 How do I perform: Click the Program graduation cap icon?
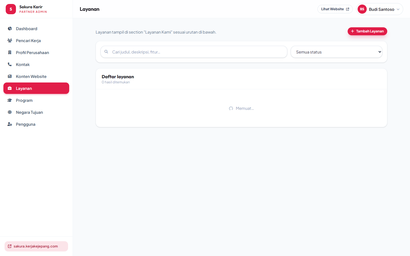tap(10, 100)
